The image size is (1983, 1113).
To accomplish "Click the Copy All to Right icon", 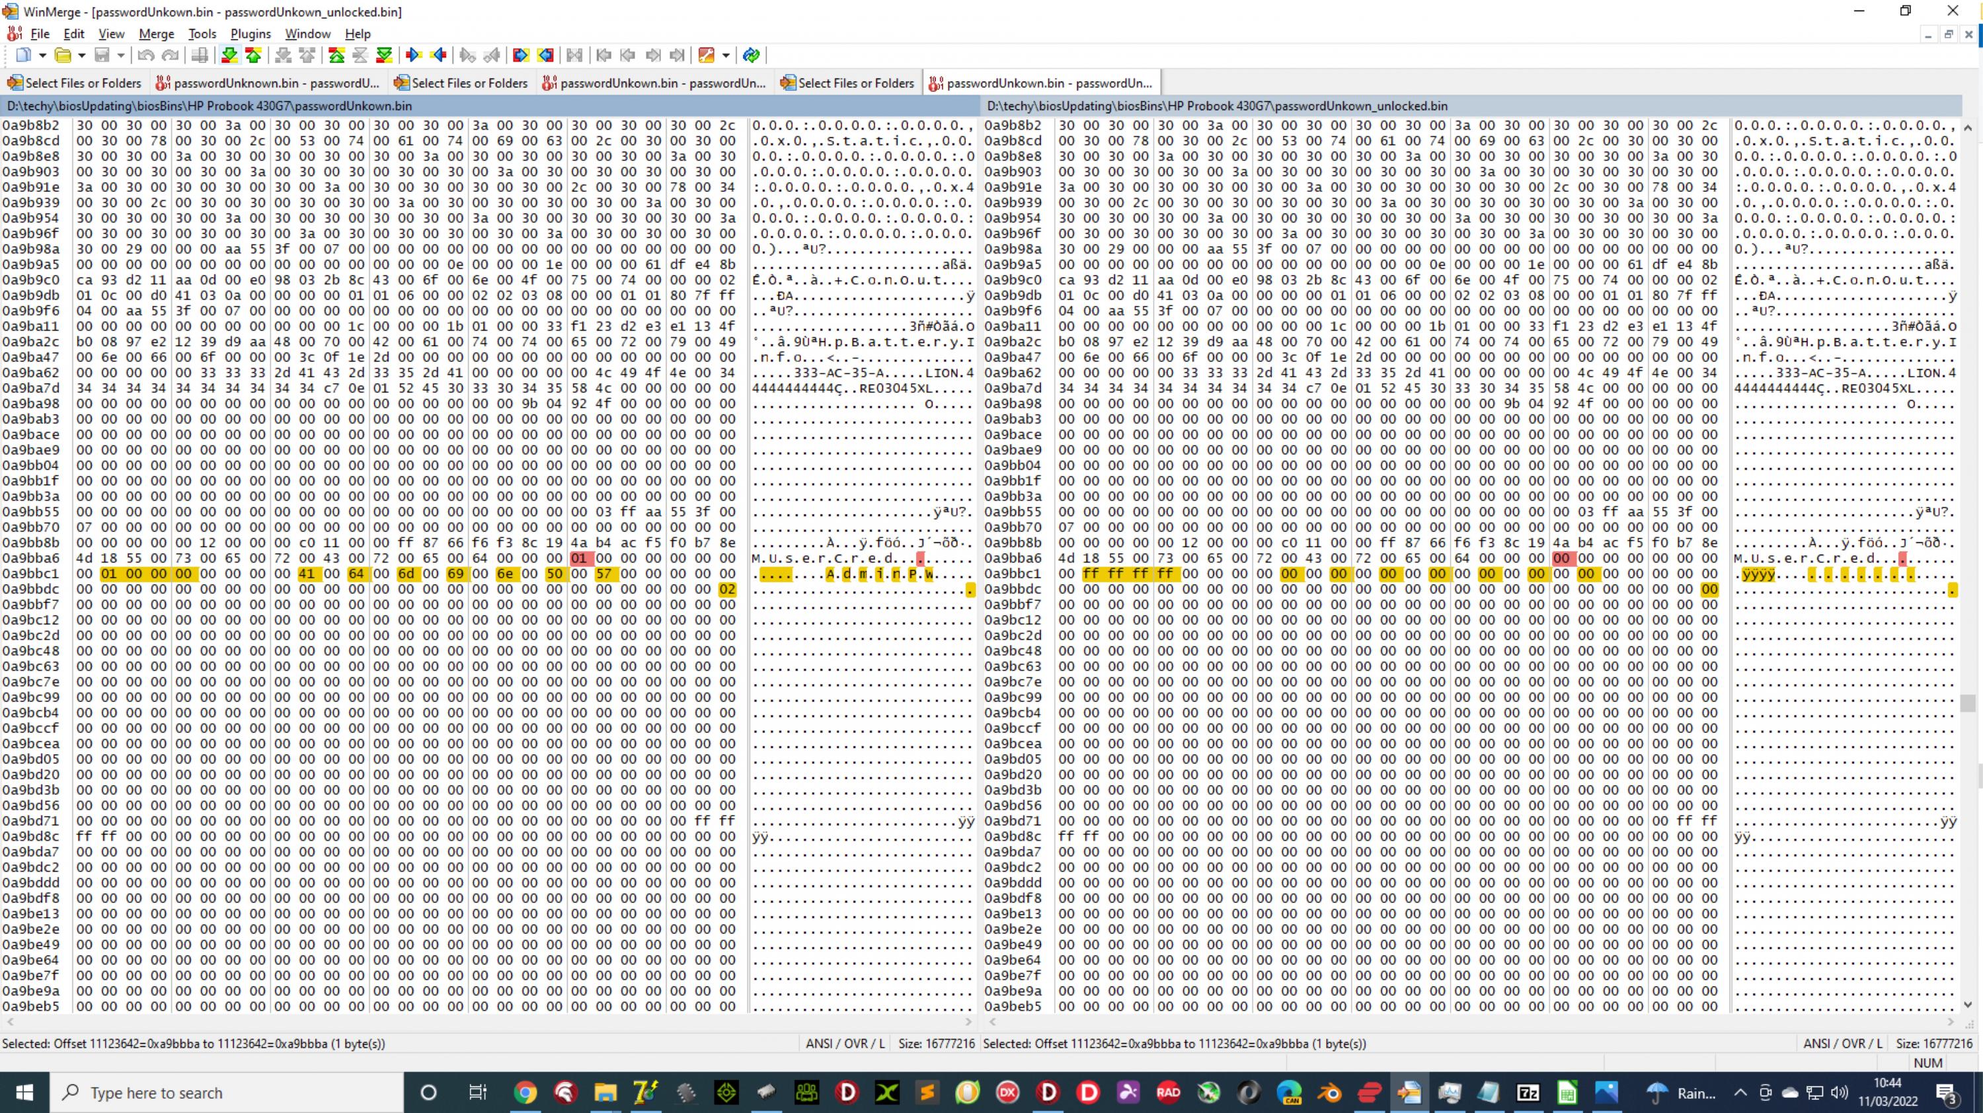I will point(520,55).
